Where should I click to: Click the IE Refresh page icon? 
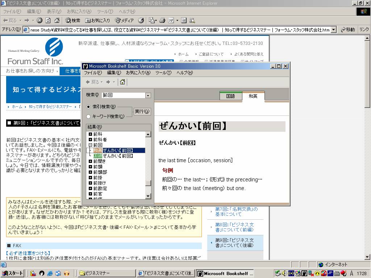point(48,21)
